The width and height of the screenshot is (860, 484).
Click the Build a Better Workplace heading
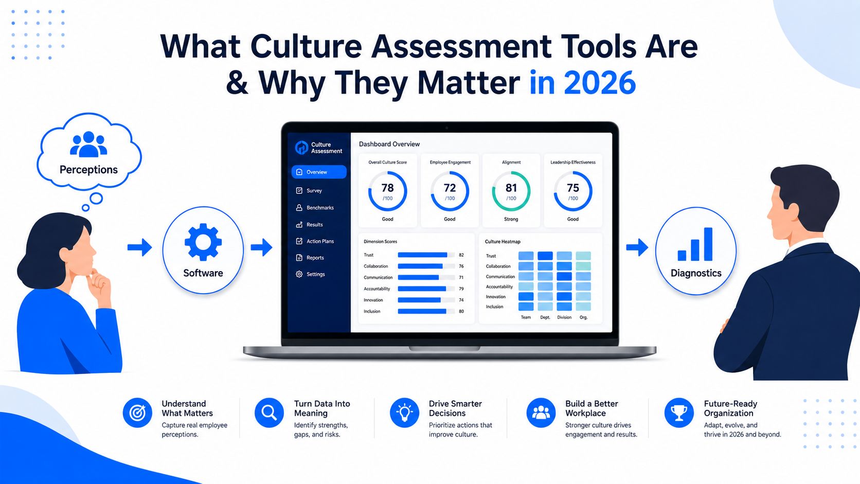pyautogui.click(x=592, y=408)
